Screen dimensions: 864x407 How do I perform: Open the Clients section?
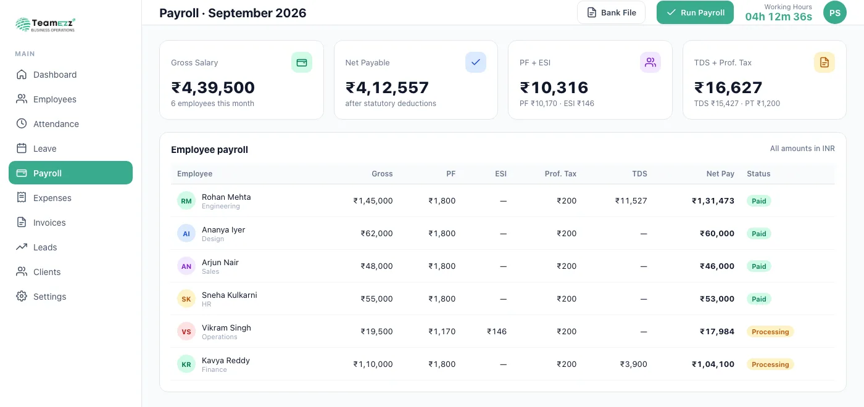[x=70, y=272]
